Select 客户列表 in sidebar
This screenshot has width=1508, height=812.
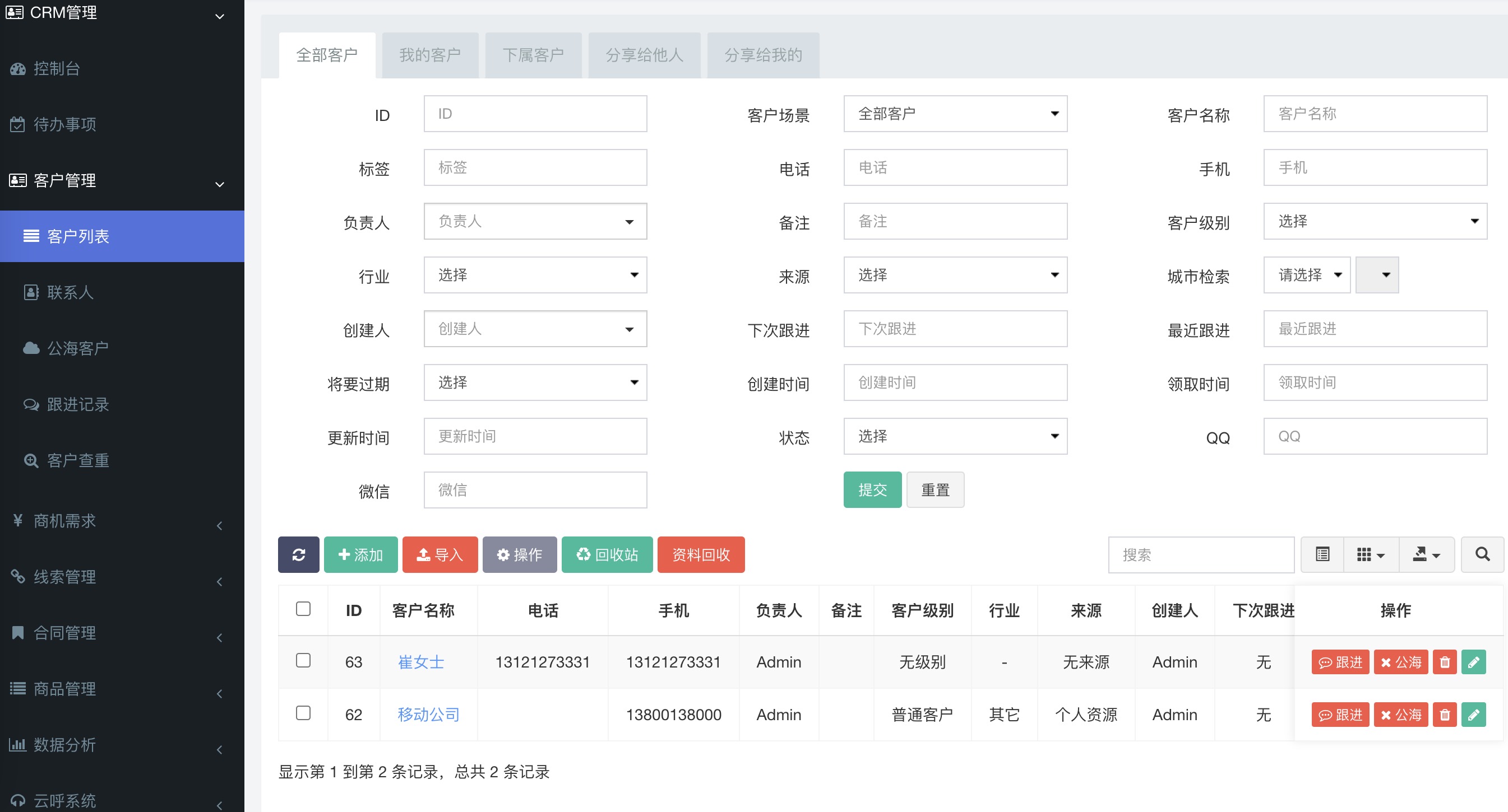coord(122,236)
